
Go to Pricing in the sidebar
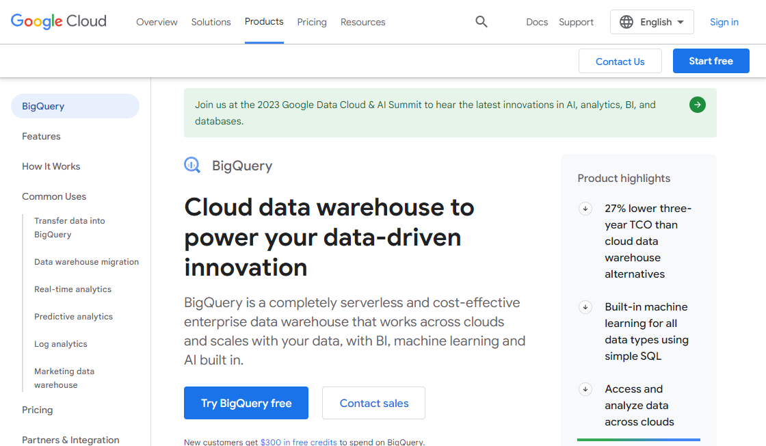[x=37, y=410]
